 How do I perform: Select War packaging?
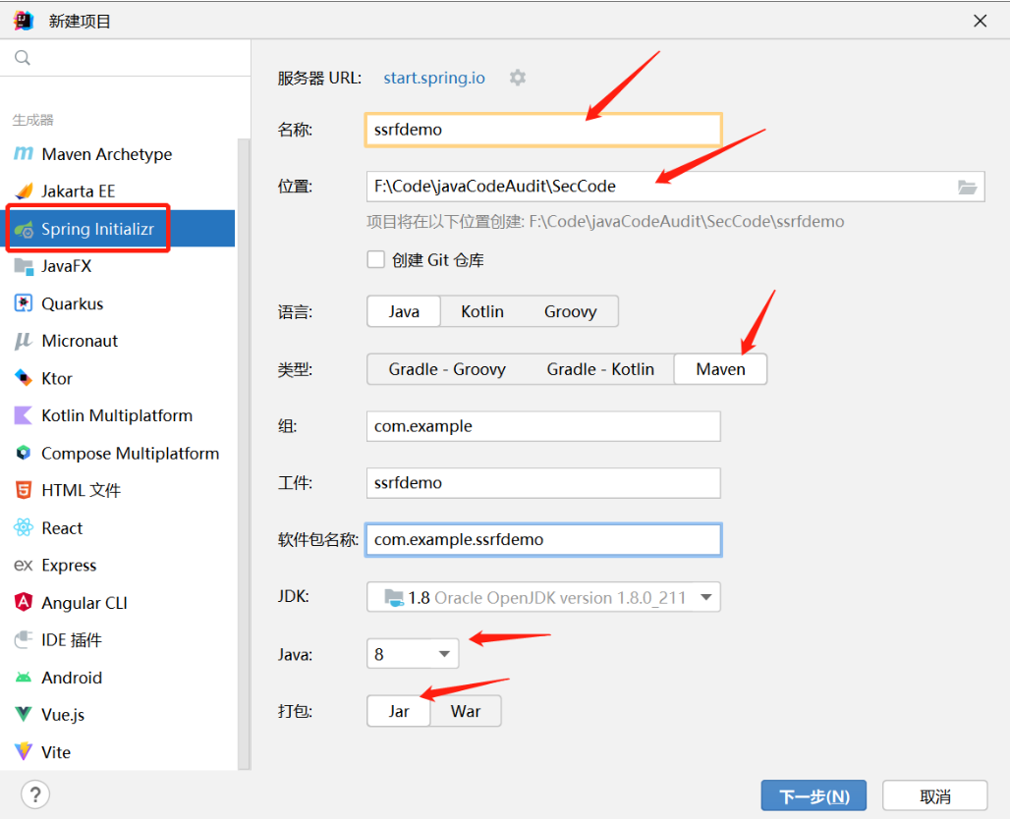[465, 711]
